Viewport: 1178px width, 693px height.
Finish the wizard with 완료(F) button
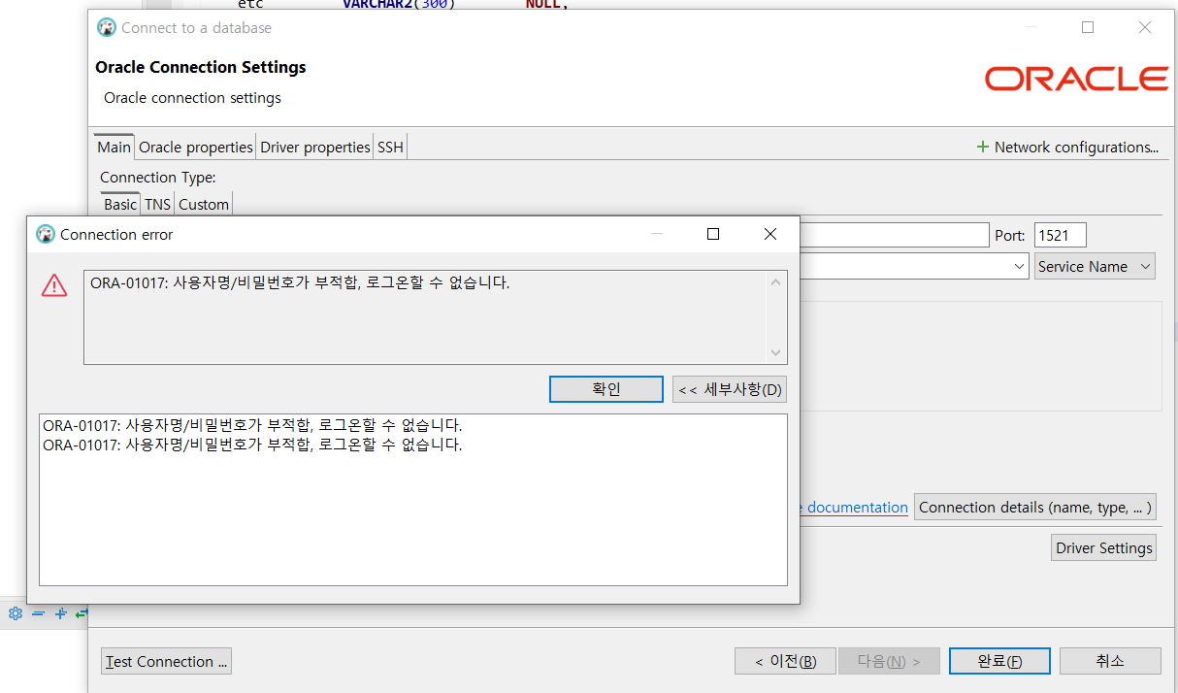tap(999, 661)
